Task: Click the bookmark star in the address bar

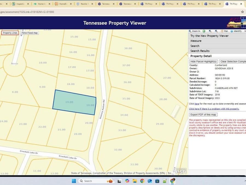Action: click(x=242, y=12)
